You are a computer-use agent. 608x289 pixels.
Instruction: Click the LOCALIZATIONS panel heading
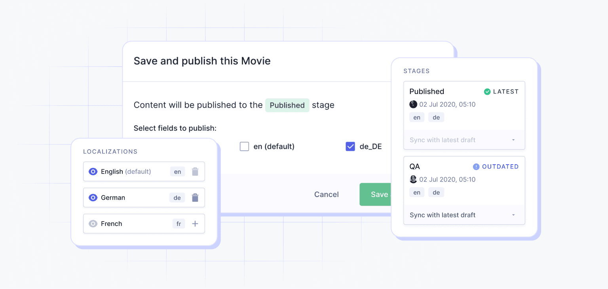coord(110,152)
